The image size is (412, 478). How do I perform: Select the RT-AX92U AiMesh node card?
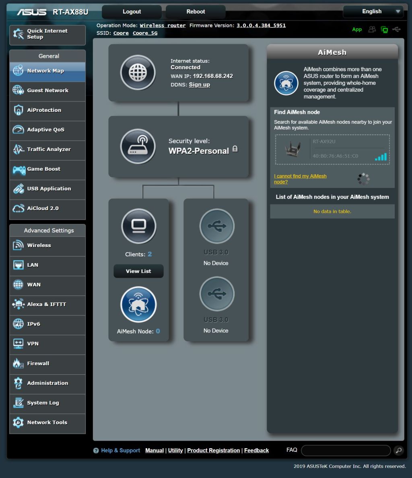coord(332,149)
